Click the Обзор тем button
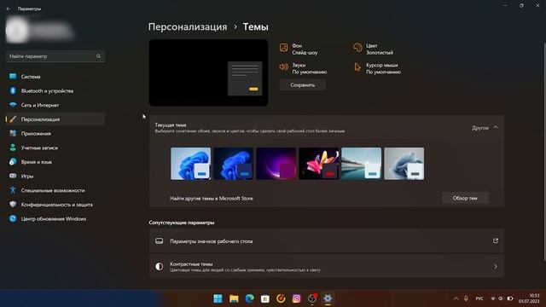 465,198
